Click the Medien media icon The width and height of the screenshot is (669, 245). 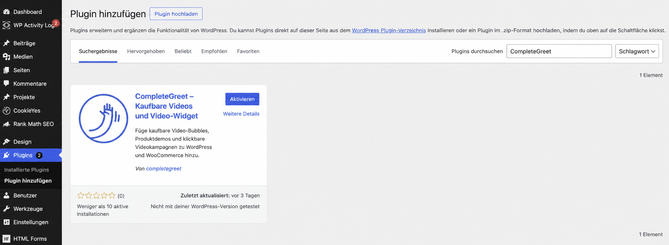6,57
